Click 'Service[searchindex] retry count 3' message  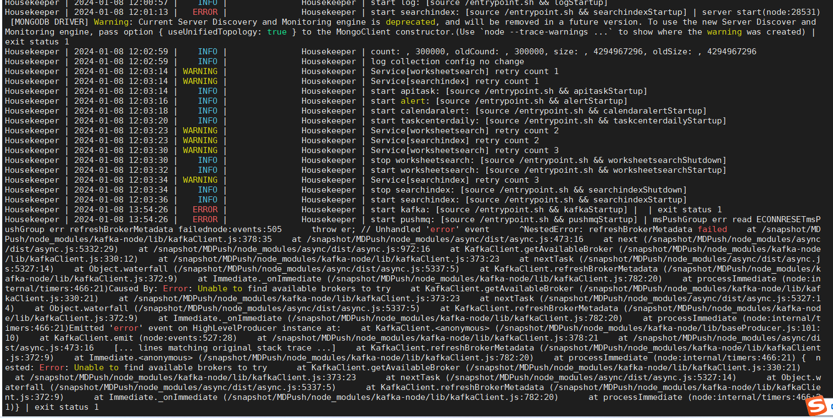[x=454, y=180]
